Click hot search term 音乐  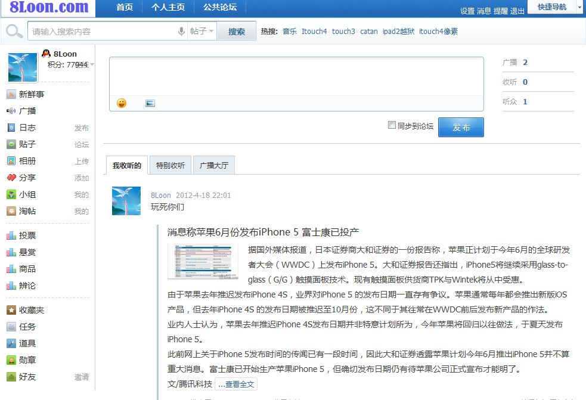[x=290, y=32]
